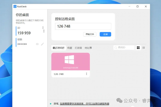Viewport: 161px width, 107px height.
Task: Click the RustDesk logo in title bar
Action: (15, 6)
